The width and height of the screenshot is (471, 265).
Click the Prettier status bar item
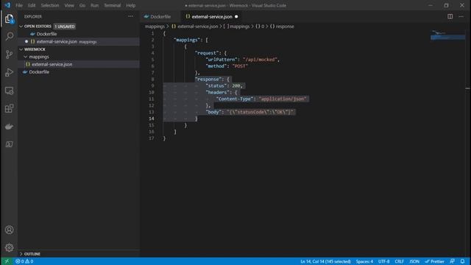[x=435, y=261]
